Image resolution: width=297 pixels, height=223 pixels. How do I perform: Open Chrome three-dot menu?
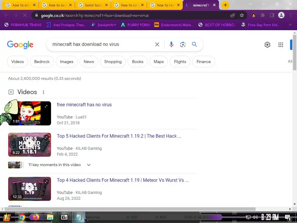[291, 15]
